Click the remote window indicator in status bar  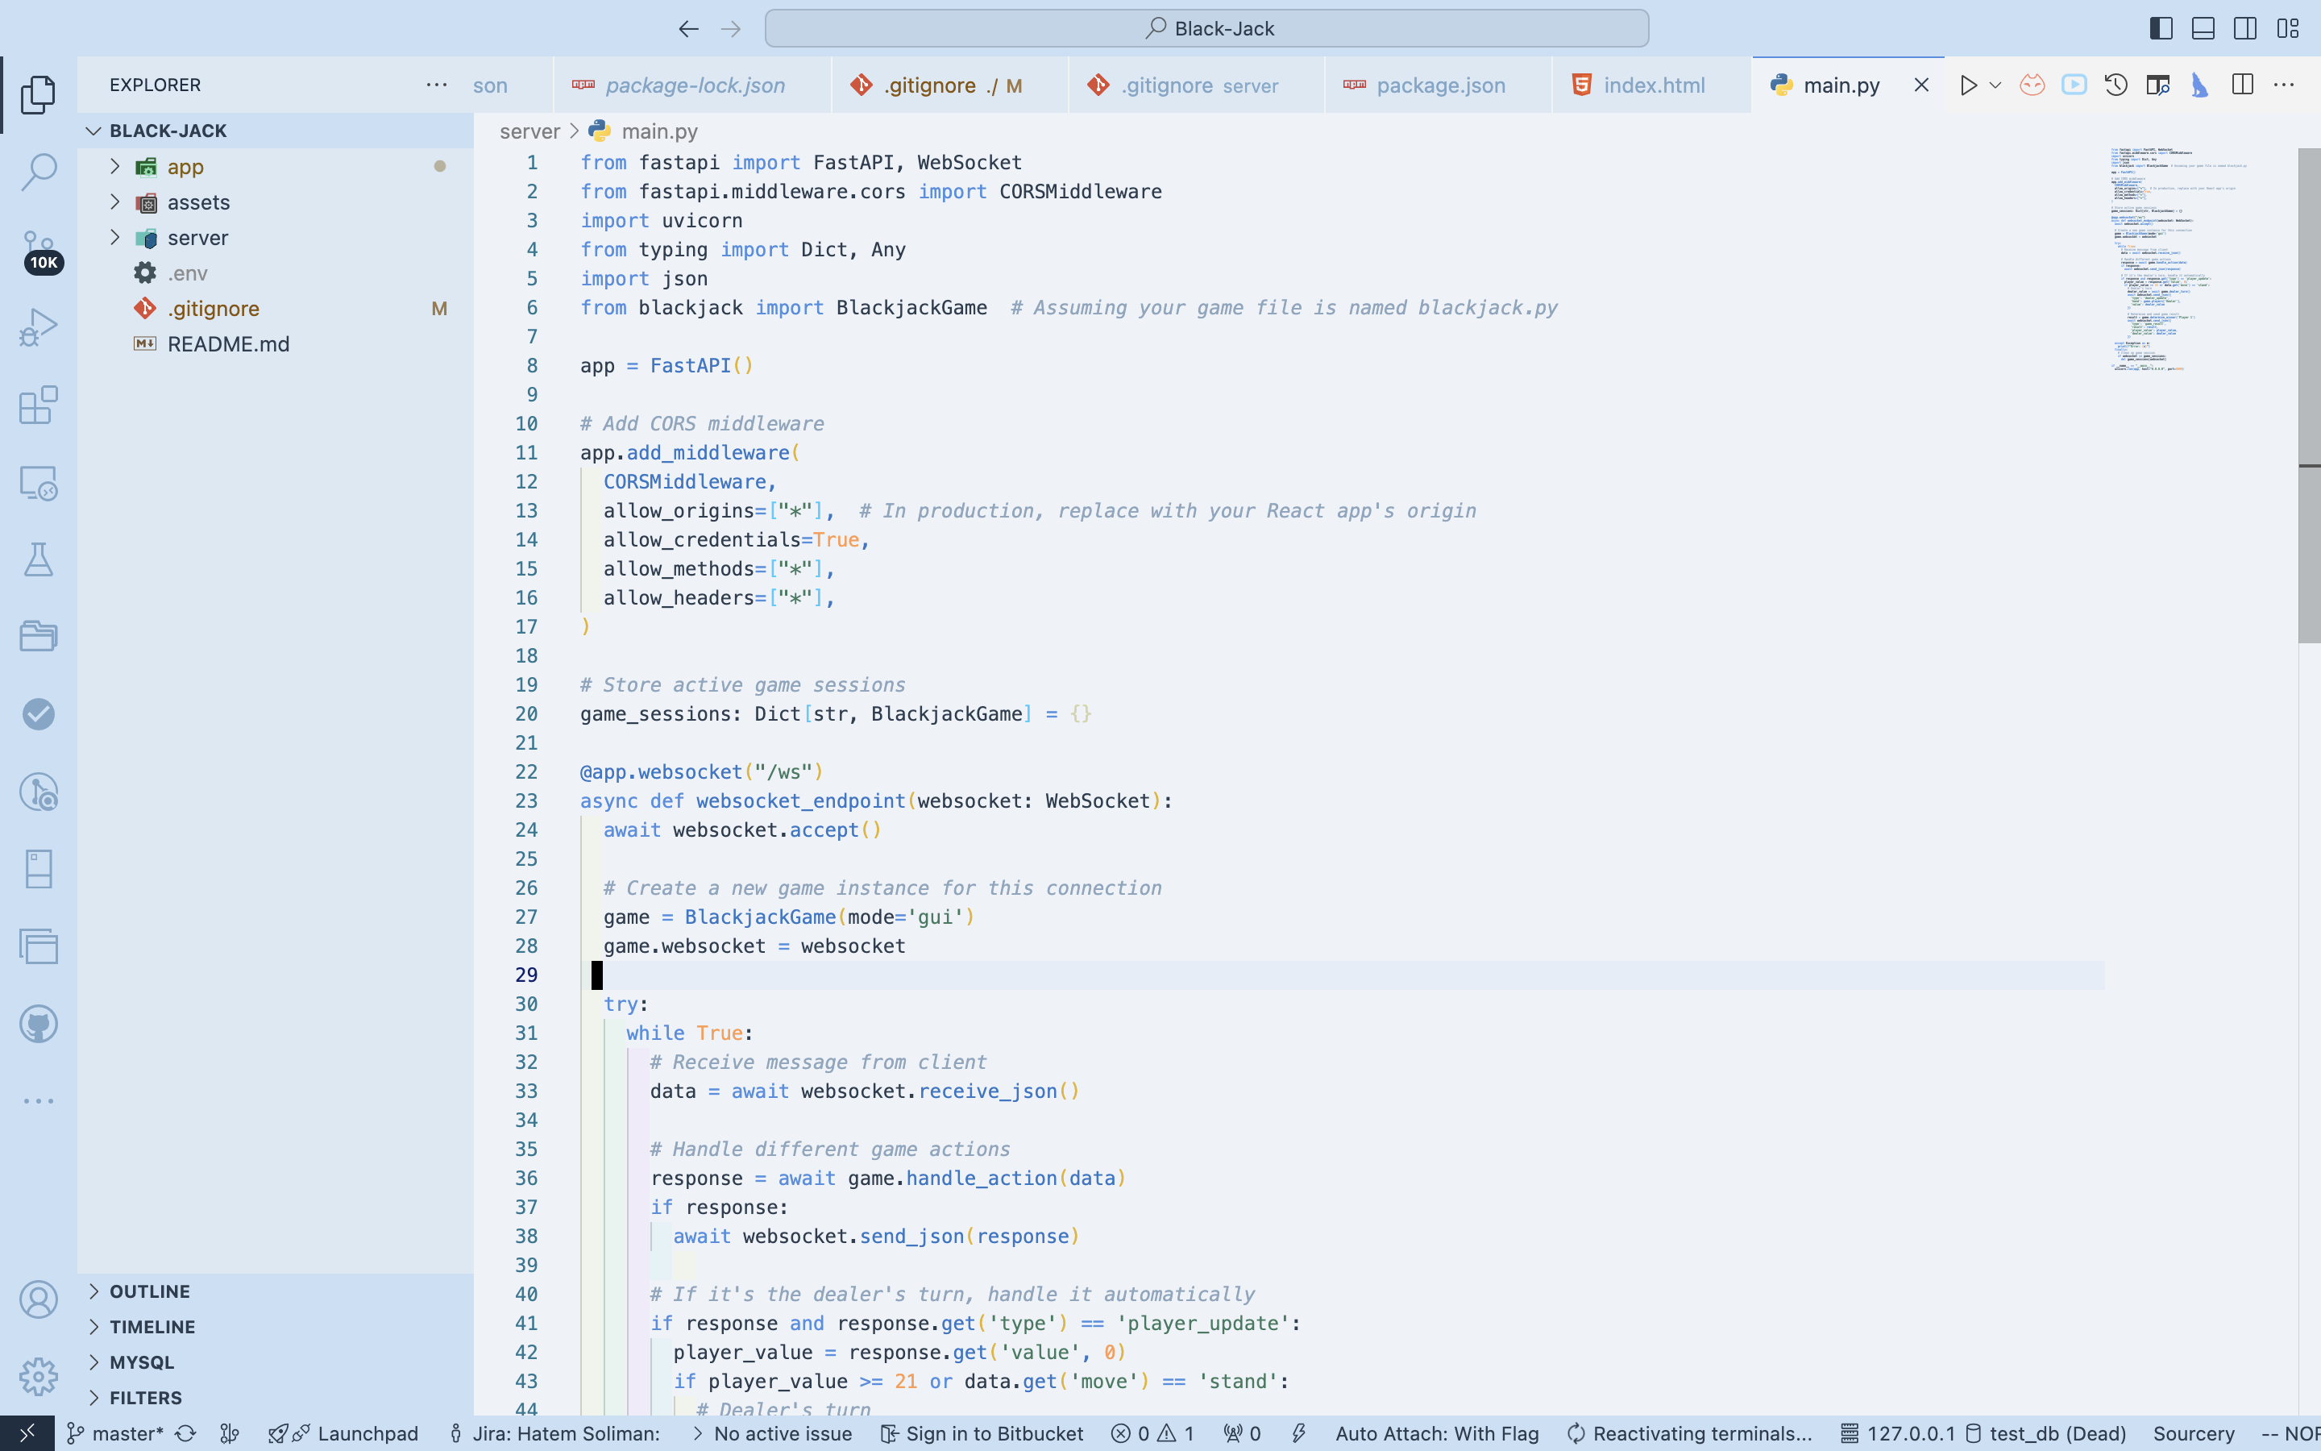point(27,1432)
